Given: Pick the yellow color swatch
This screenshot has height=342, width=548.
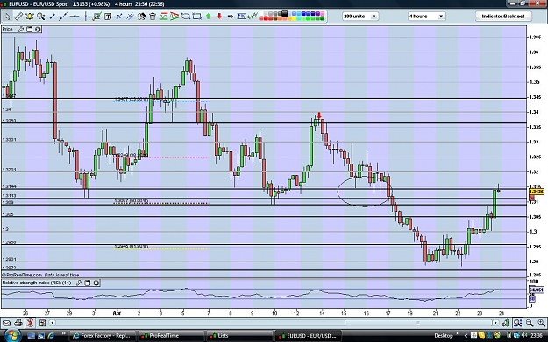Looking at the screenshot, I should (295, 18).
